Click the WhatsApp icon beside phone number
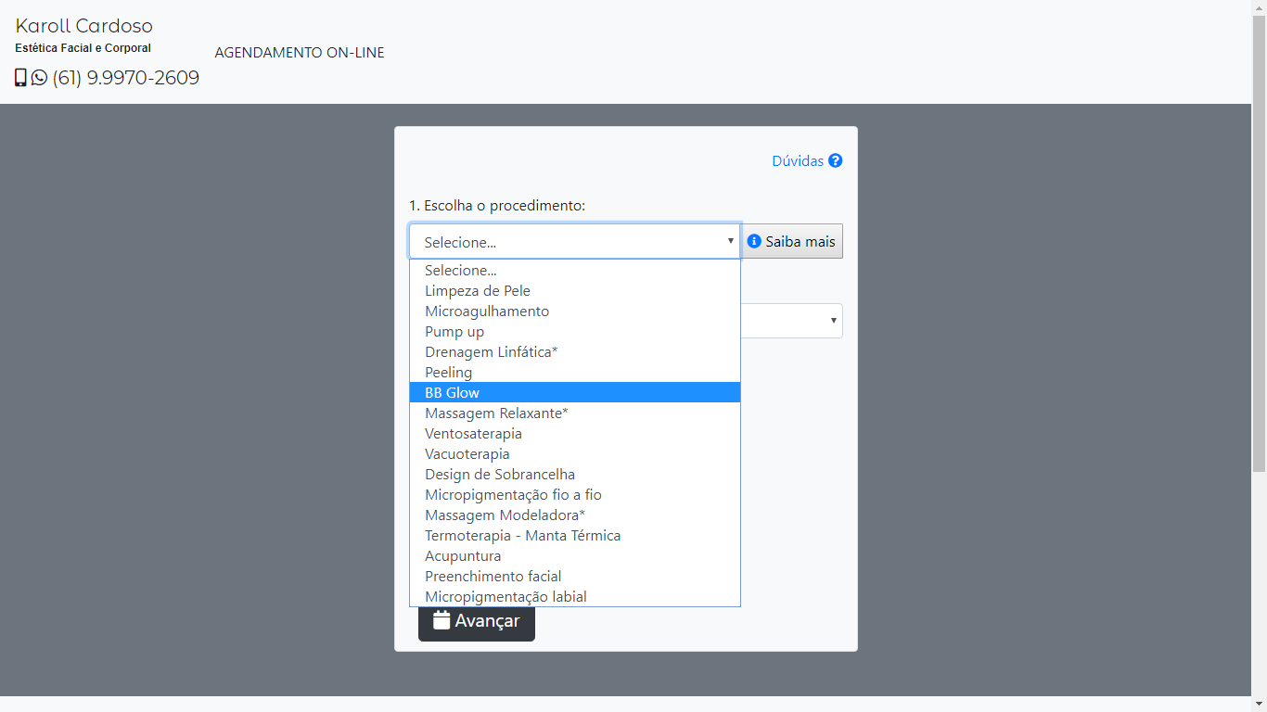The image size is (1267, 712). click(39, 78)
